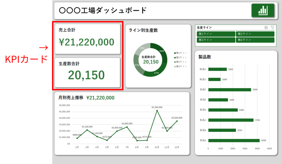Click the ○○○工場ダッシュボード title
The image size is (282, 164).
point(103,10)
